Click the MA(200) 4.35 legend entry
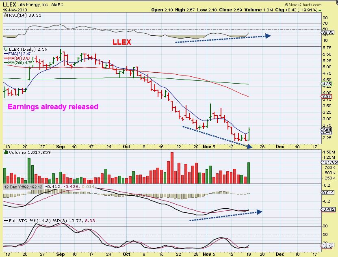 click(x=18, y=63)
